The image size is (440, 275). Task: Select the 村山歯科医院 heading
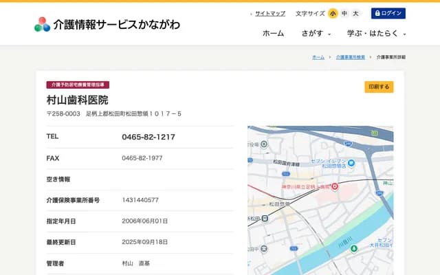[x=78, y=100]
